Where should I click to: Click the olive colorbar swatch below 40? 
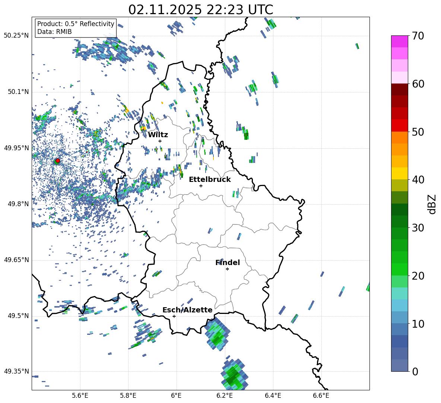coord(399,185)
